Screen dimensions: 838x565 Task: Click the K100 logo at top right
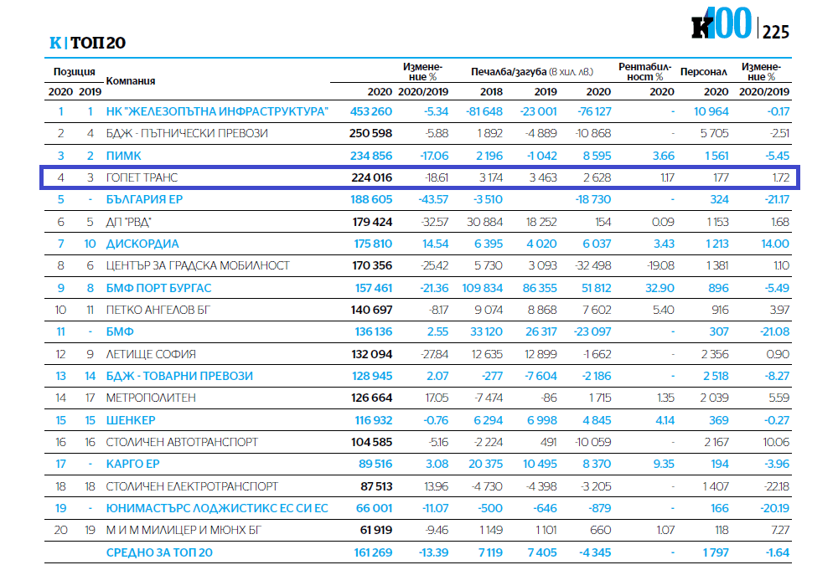(x=721, y=26)
